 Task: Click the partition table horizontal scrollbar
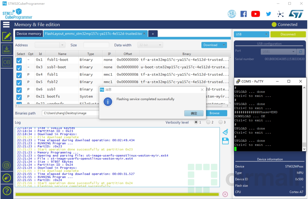(123, 105)
